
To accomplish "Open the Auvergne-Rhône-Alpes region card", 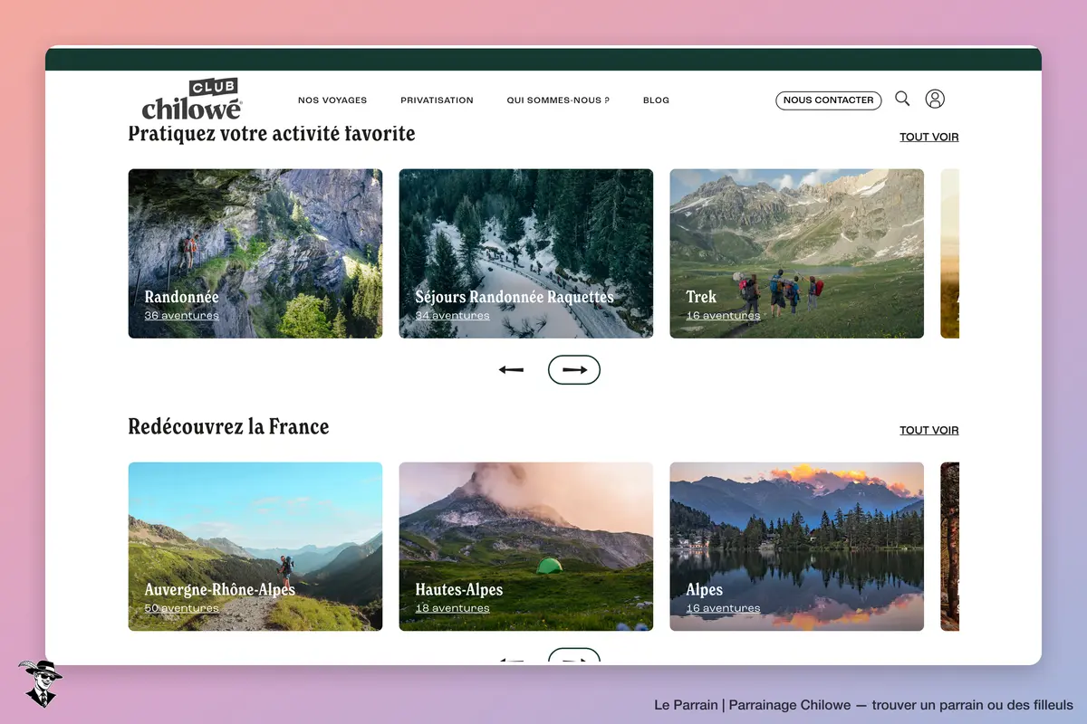I will pyautogui.click(x=255, y=547).
